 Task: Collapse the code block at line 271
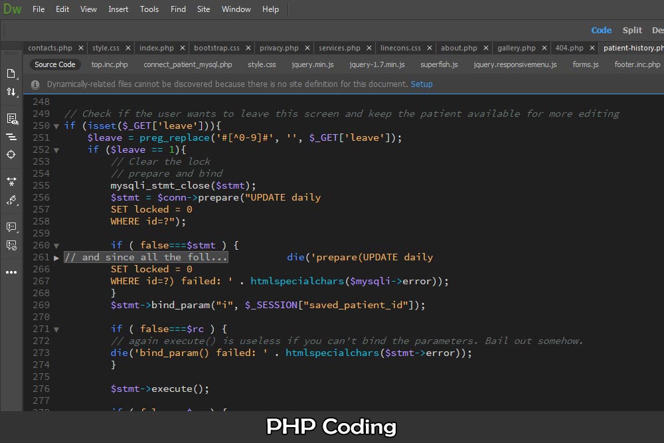pyautogui.click(x=56, y=329)
